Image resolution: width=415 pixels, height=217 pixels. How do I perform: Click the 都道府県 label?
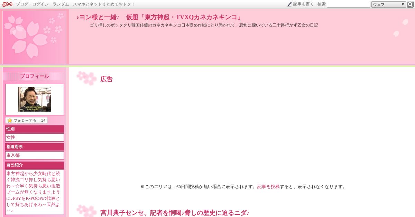coord(35,147)
